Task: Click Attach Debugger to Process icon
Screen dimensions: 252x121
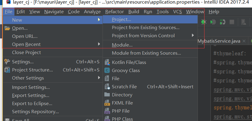Action: coord(223,22)
